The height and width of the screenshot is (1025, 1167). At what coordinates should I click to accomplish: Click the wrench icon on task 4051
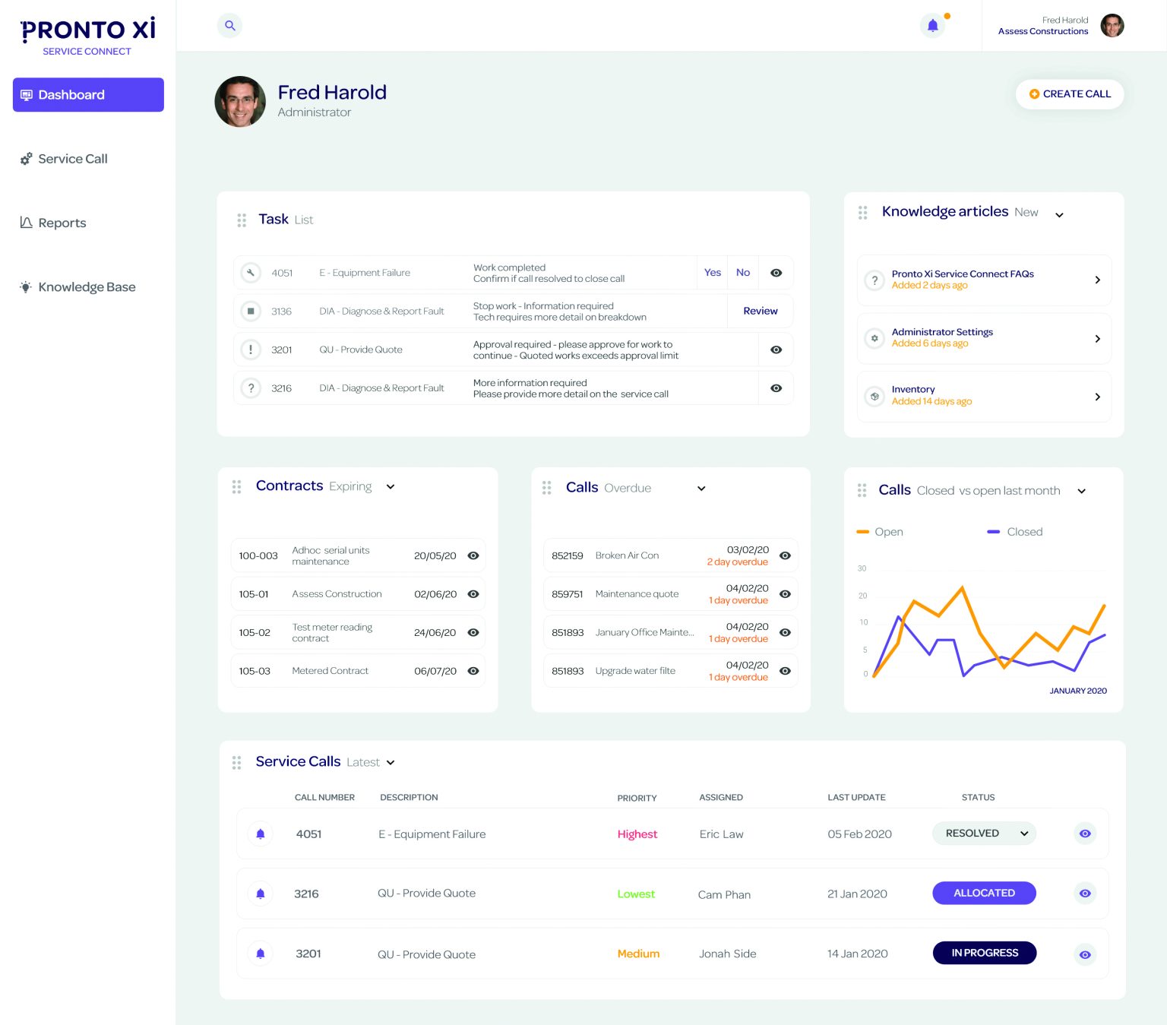pos(251,273)
